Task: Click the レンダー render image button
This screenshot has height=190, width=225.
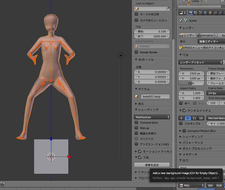Action: (x=187, y=35)
